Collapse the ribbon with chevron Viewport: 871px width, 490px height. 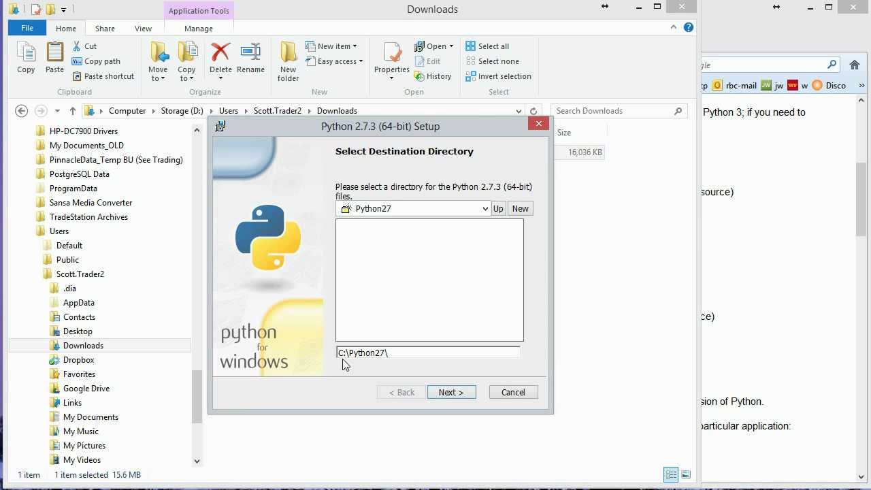pyautogui.click(x=674, y=28)
